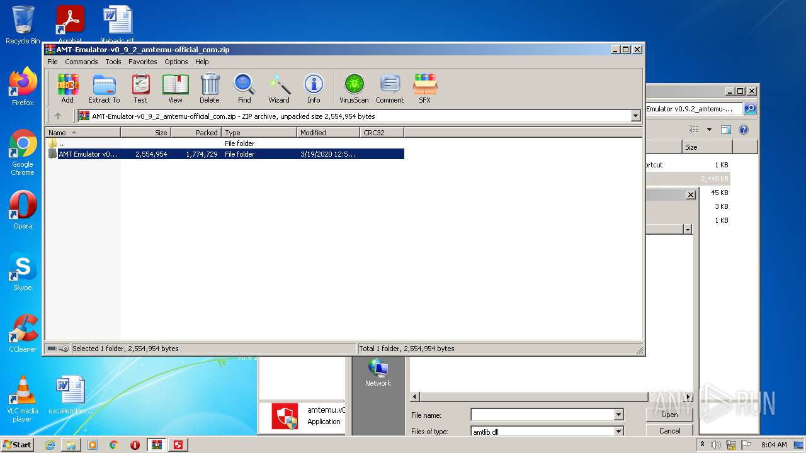806x453 pixels.
Task: Click the Internet Explorer taskbar icon
Action: 50,445
